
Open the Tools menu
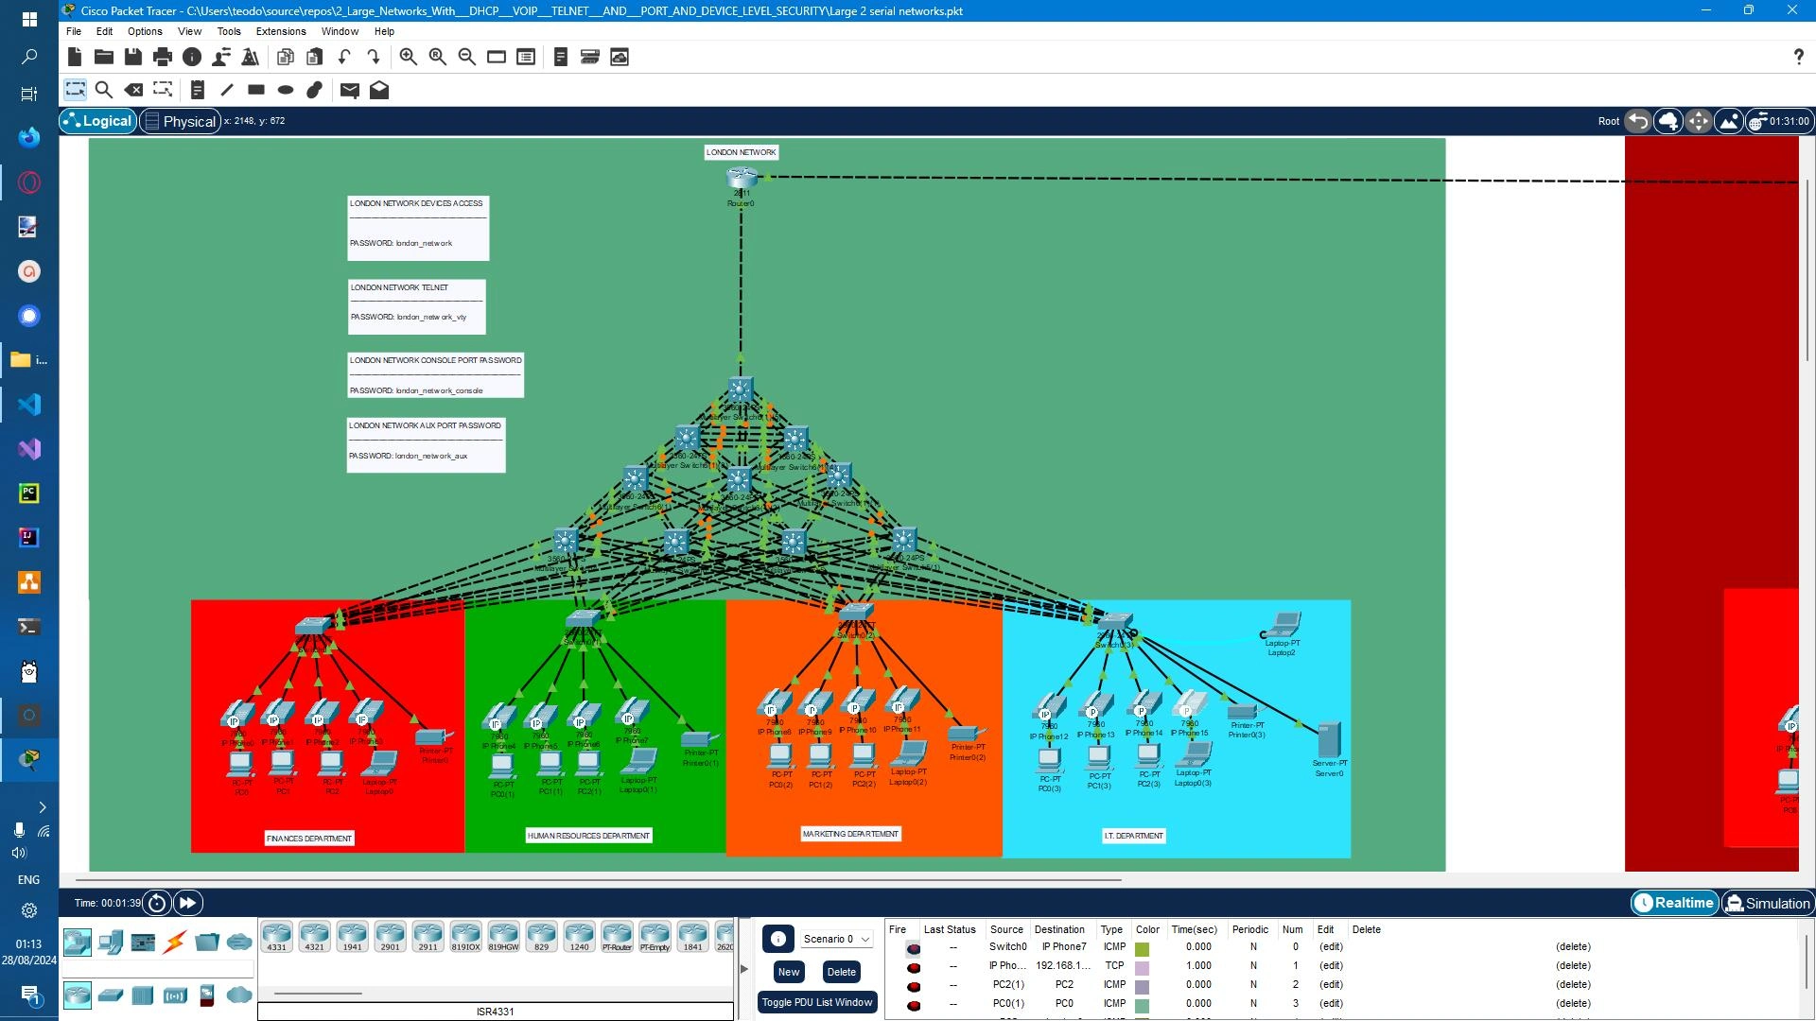[229, 31]
